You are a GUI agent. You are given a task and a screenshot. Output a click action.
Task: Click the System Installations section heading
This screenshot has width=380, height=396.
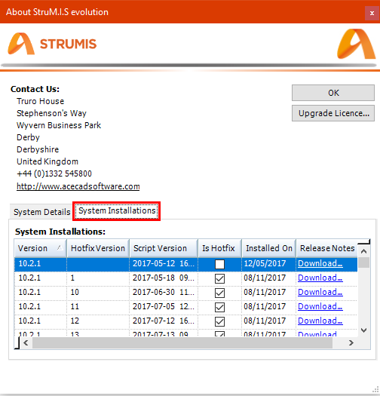click(x=60, y=232)
